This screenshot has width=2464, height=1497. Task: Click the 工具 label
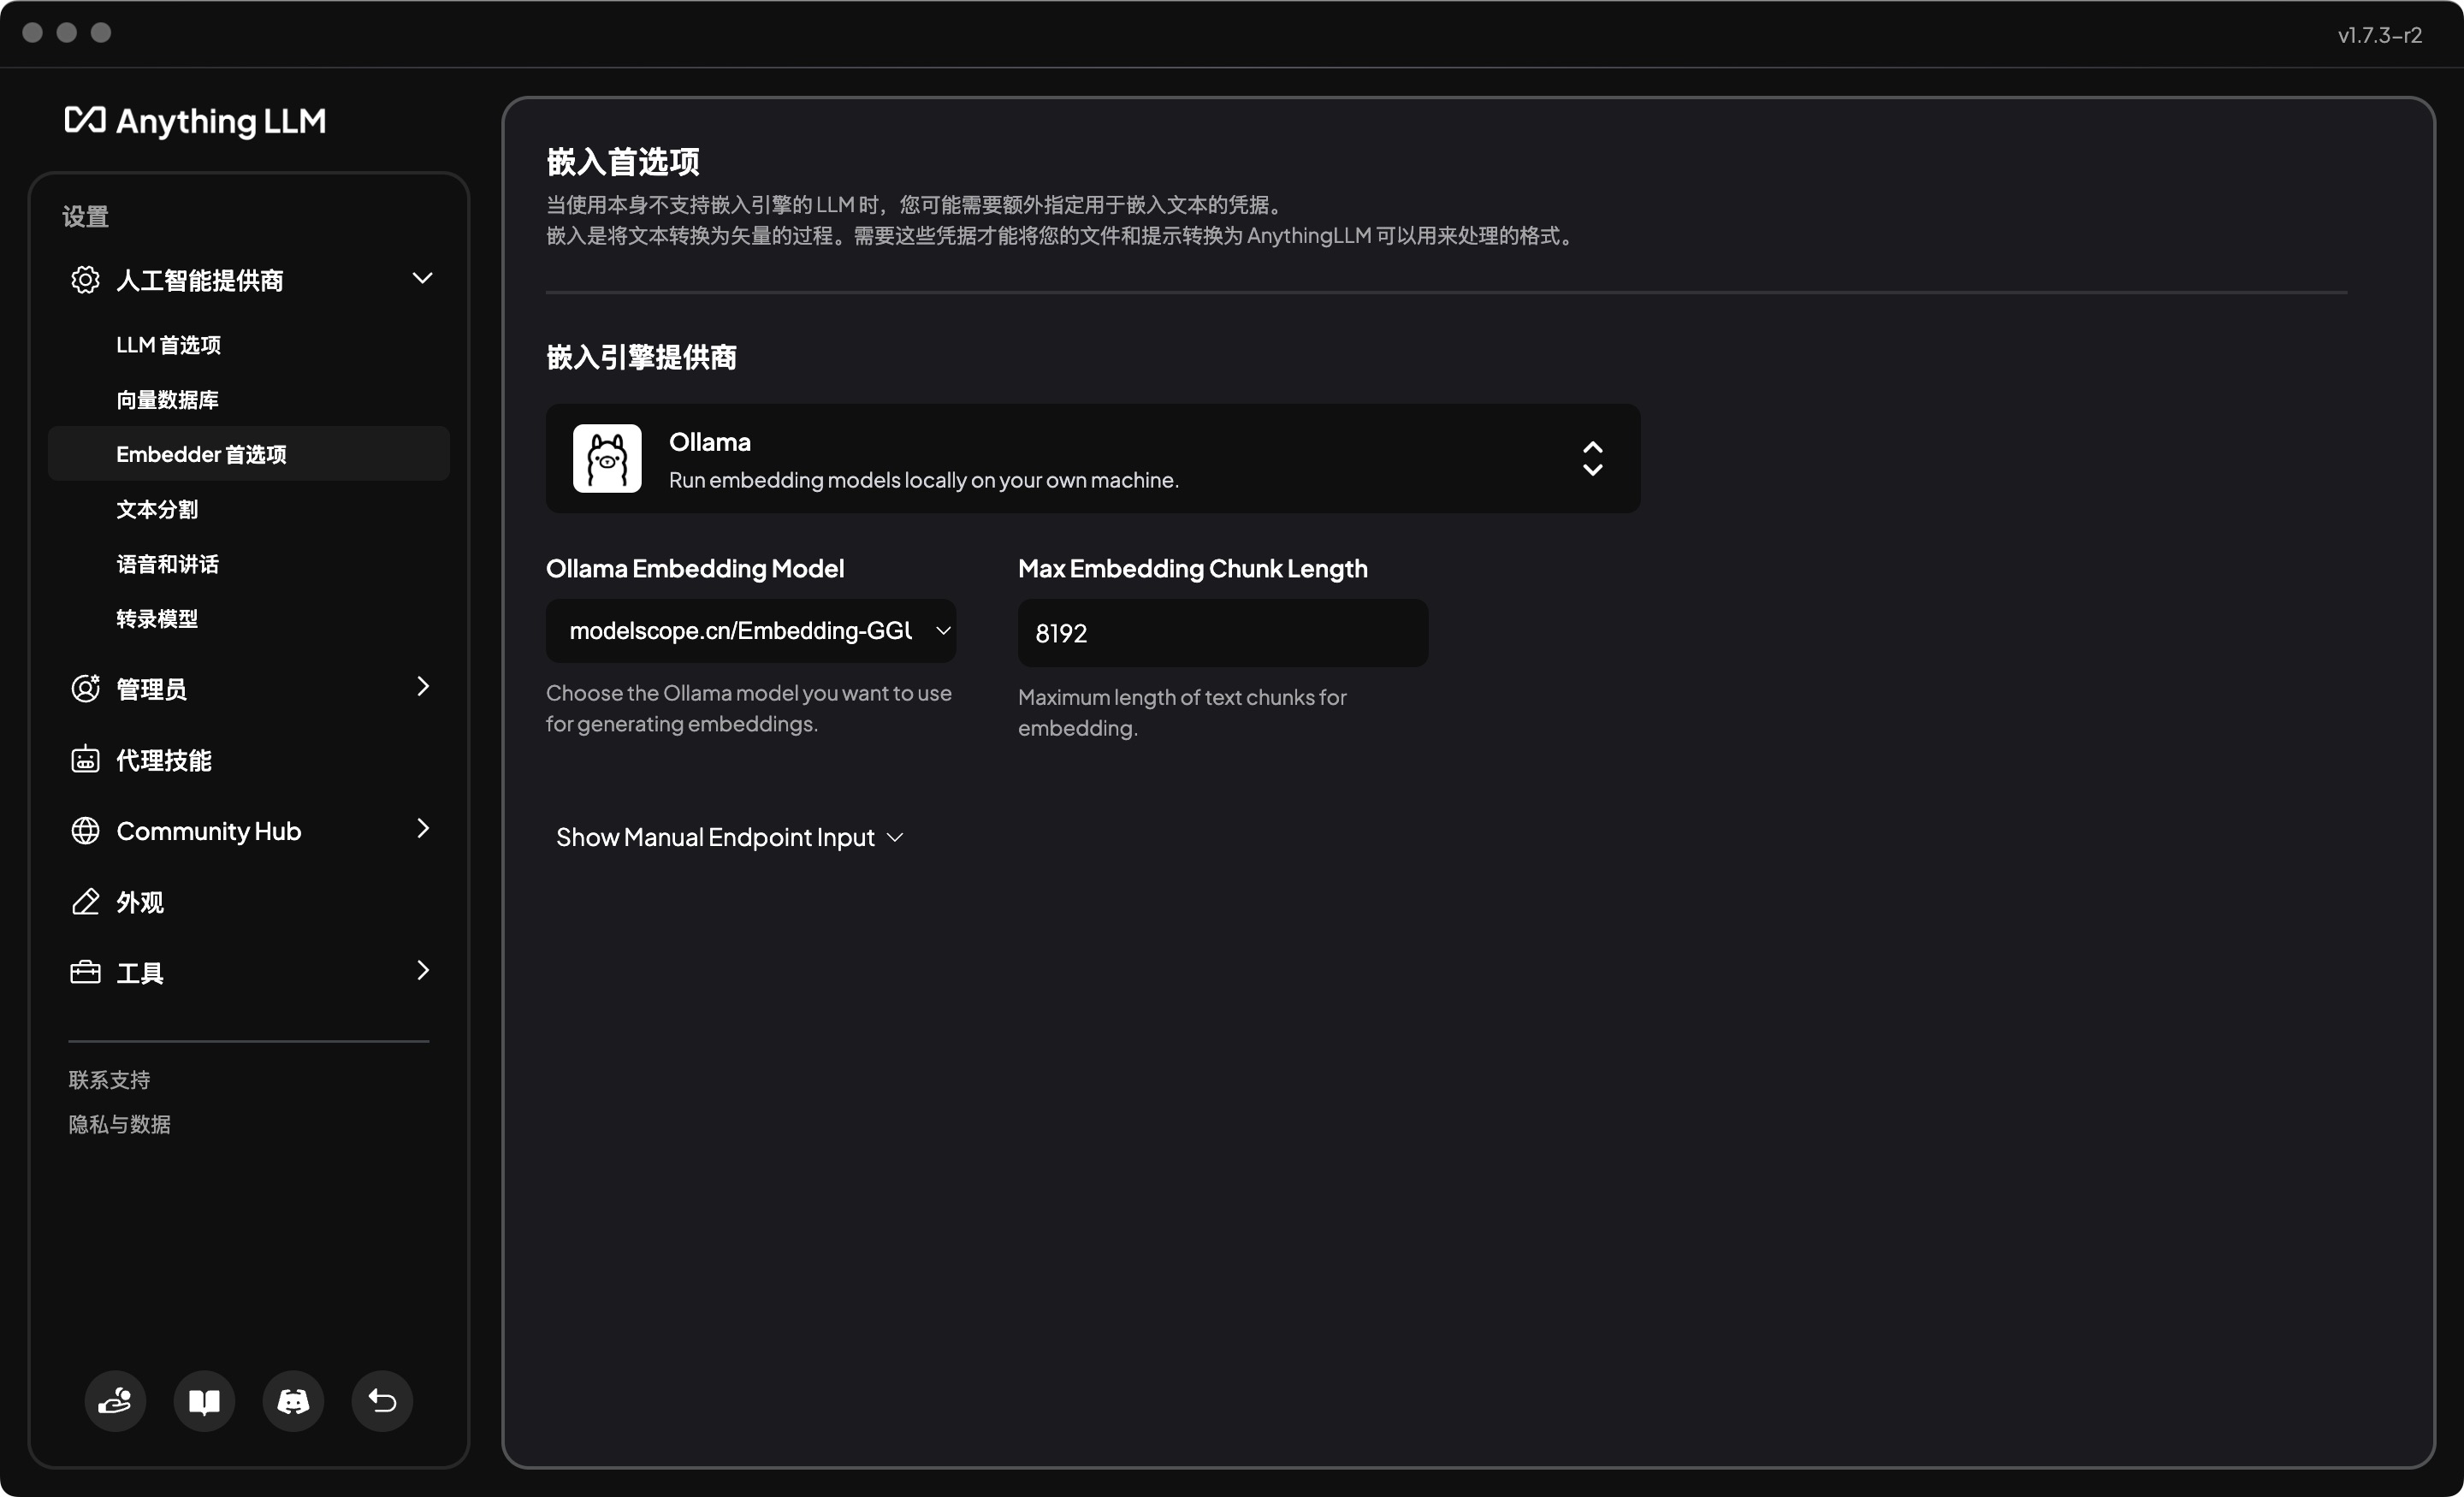140,973
